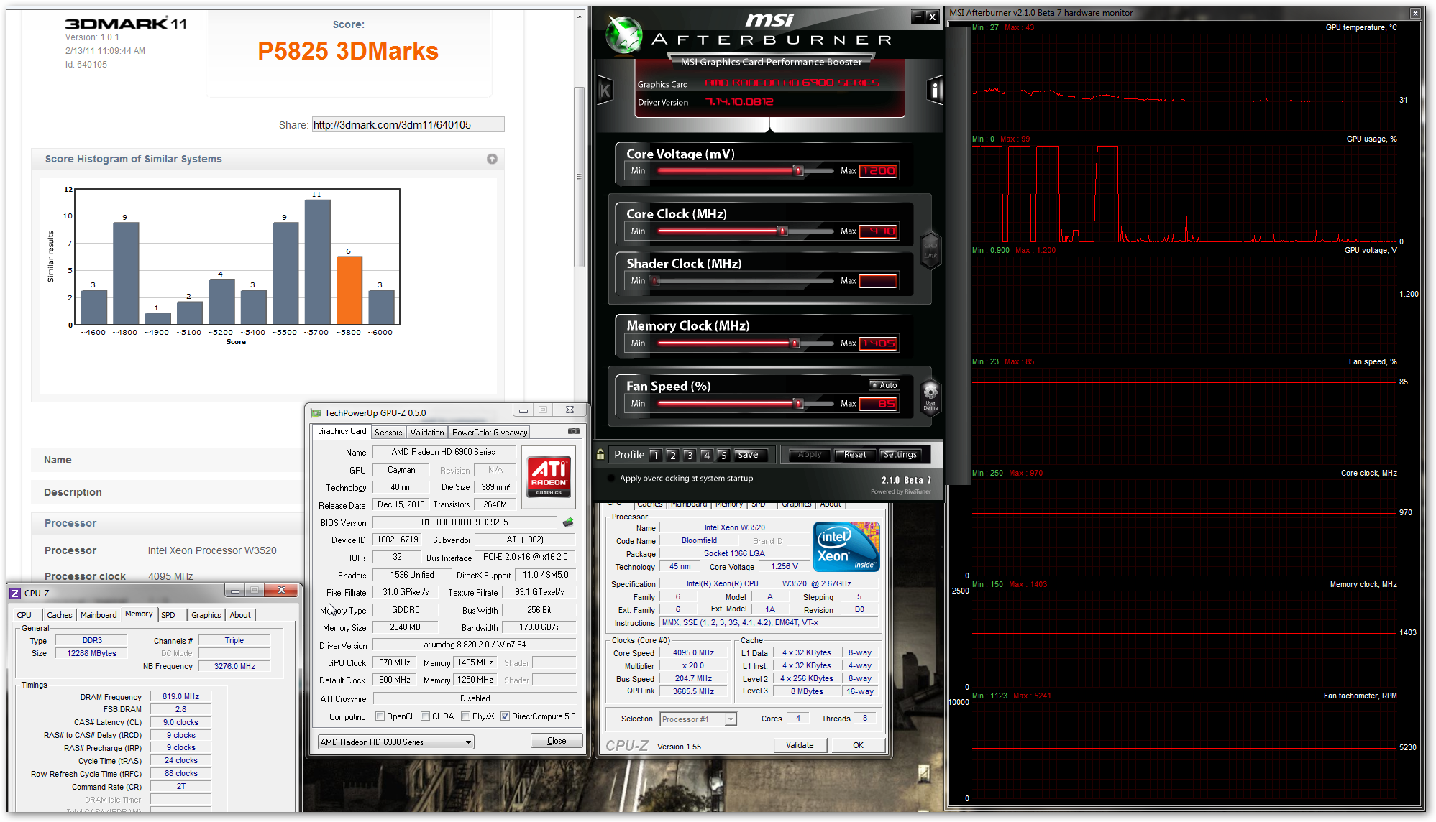This screenshot has height=822, width=1436.
Task: Open the Processor #1 selection dropdown
Action: (x=698, y=719)
